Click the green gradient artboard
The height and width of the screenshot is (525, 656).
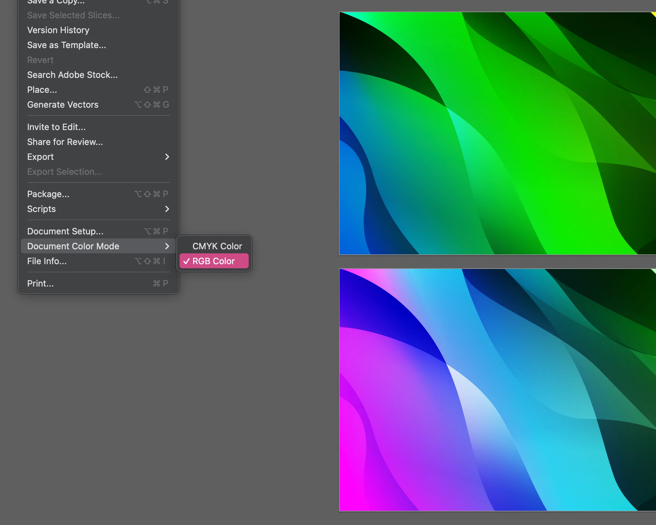click(x=497, y=133)
